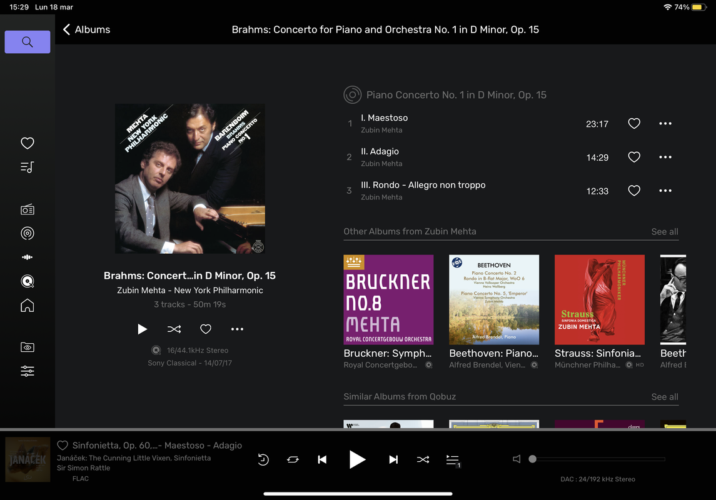Tap the Wi-Fi icon in status bar
Image resolution: width=716 pixels, height=500 pixels.
(x=667, y=7)
